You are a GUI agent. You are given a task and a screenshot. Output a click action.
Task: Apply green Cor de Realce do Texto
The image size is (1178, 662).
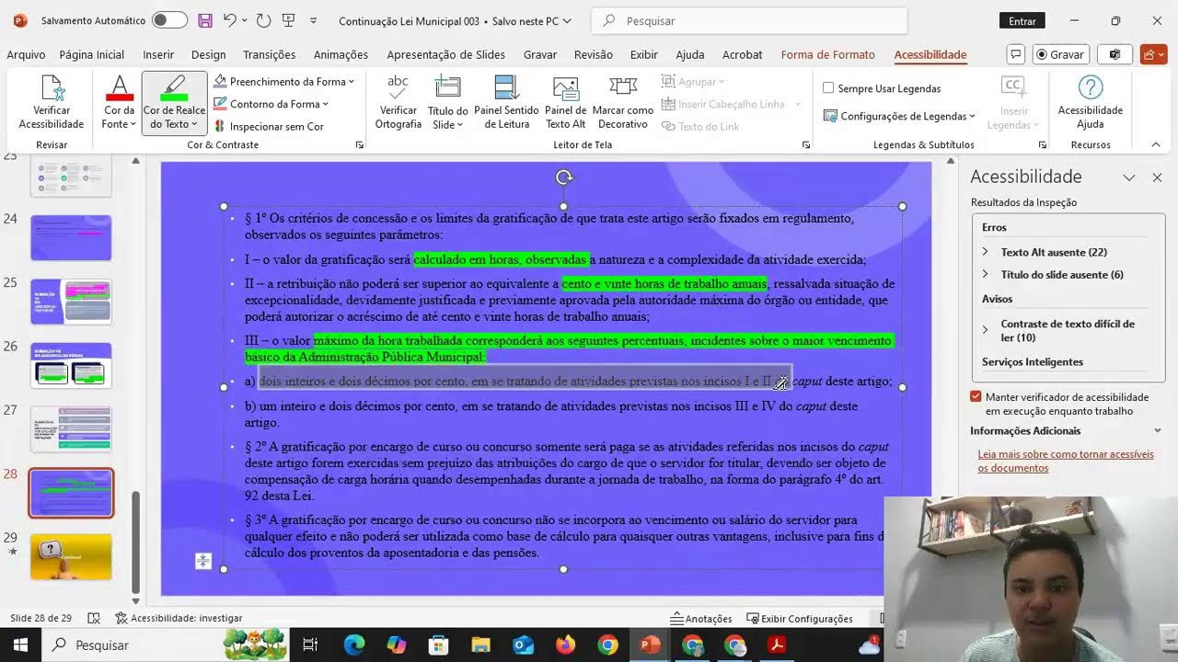[174, 89]
